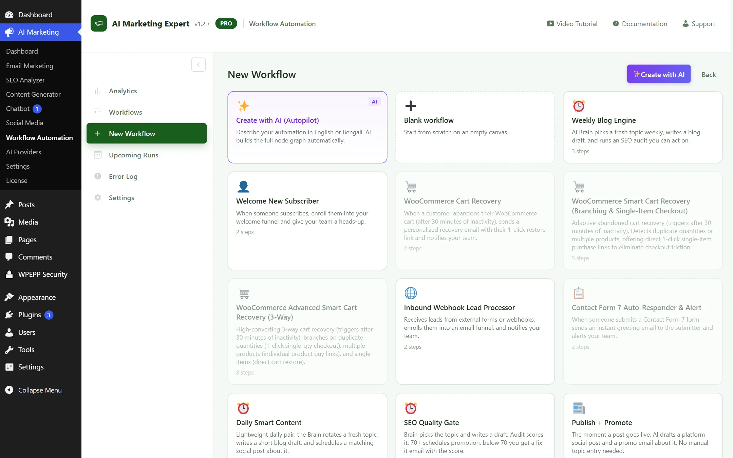Click the sparkle icon on Autopilot card
The width and height of the screenshot is (733, 458).
(x=243, y=106)
